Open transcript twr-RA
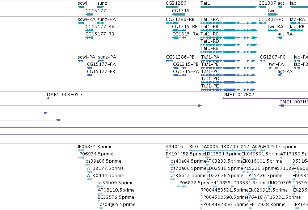The height and width of the screenshot is (210, 308). 275,27
